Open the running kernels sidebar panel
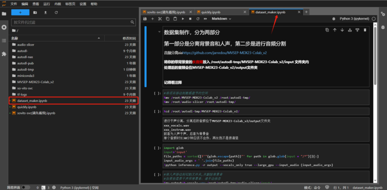This screenshot has height=190, width=387. coord(4,27)
